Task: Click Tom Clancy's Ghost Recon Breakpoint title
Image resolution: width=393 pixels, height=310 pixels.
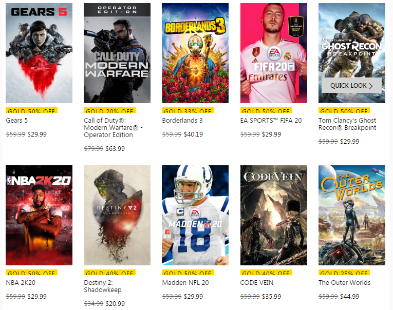Action: pos(347,124)
